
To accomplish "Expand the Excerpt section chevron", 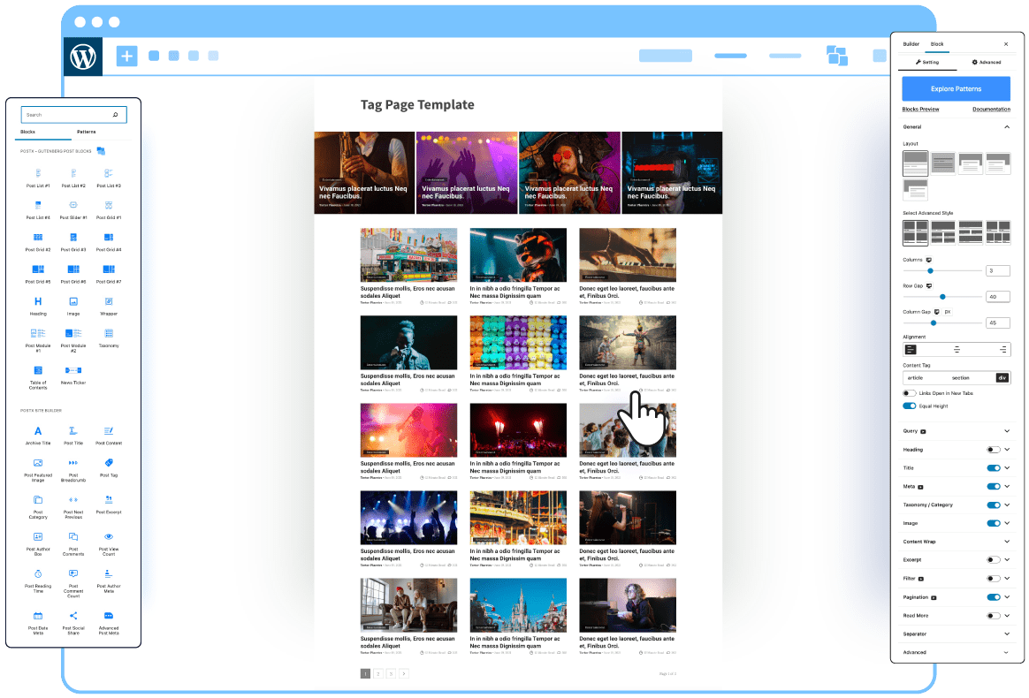I will tap(1007, 559).
